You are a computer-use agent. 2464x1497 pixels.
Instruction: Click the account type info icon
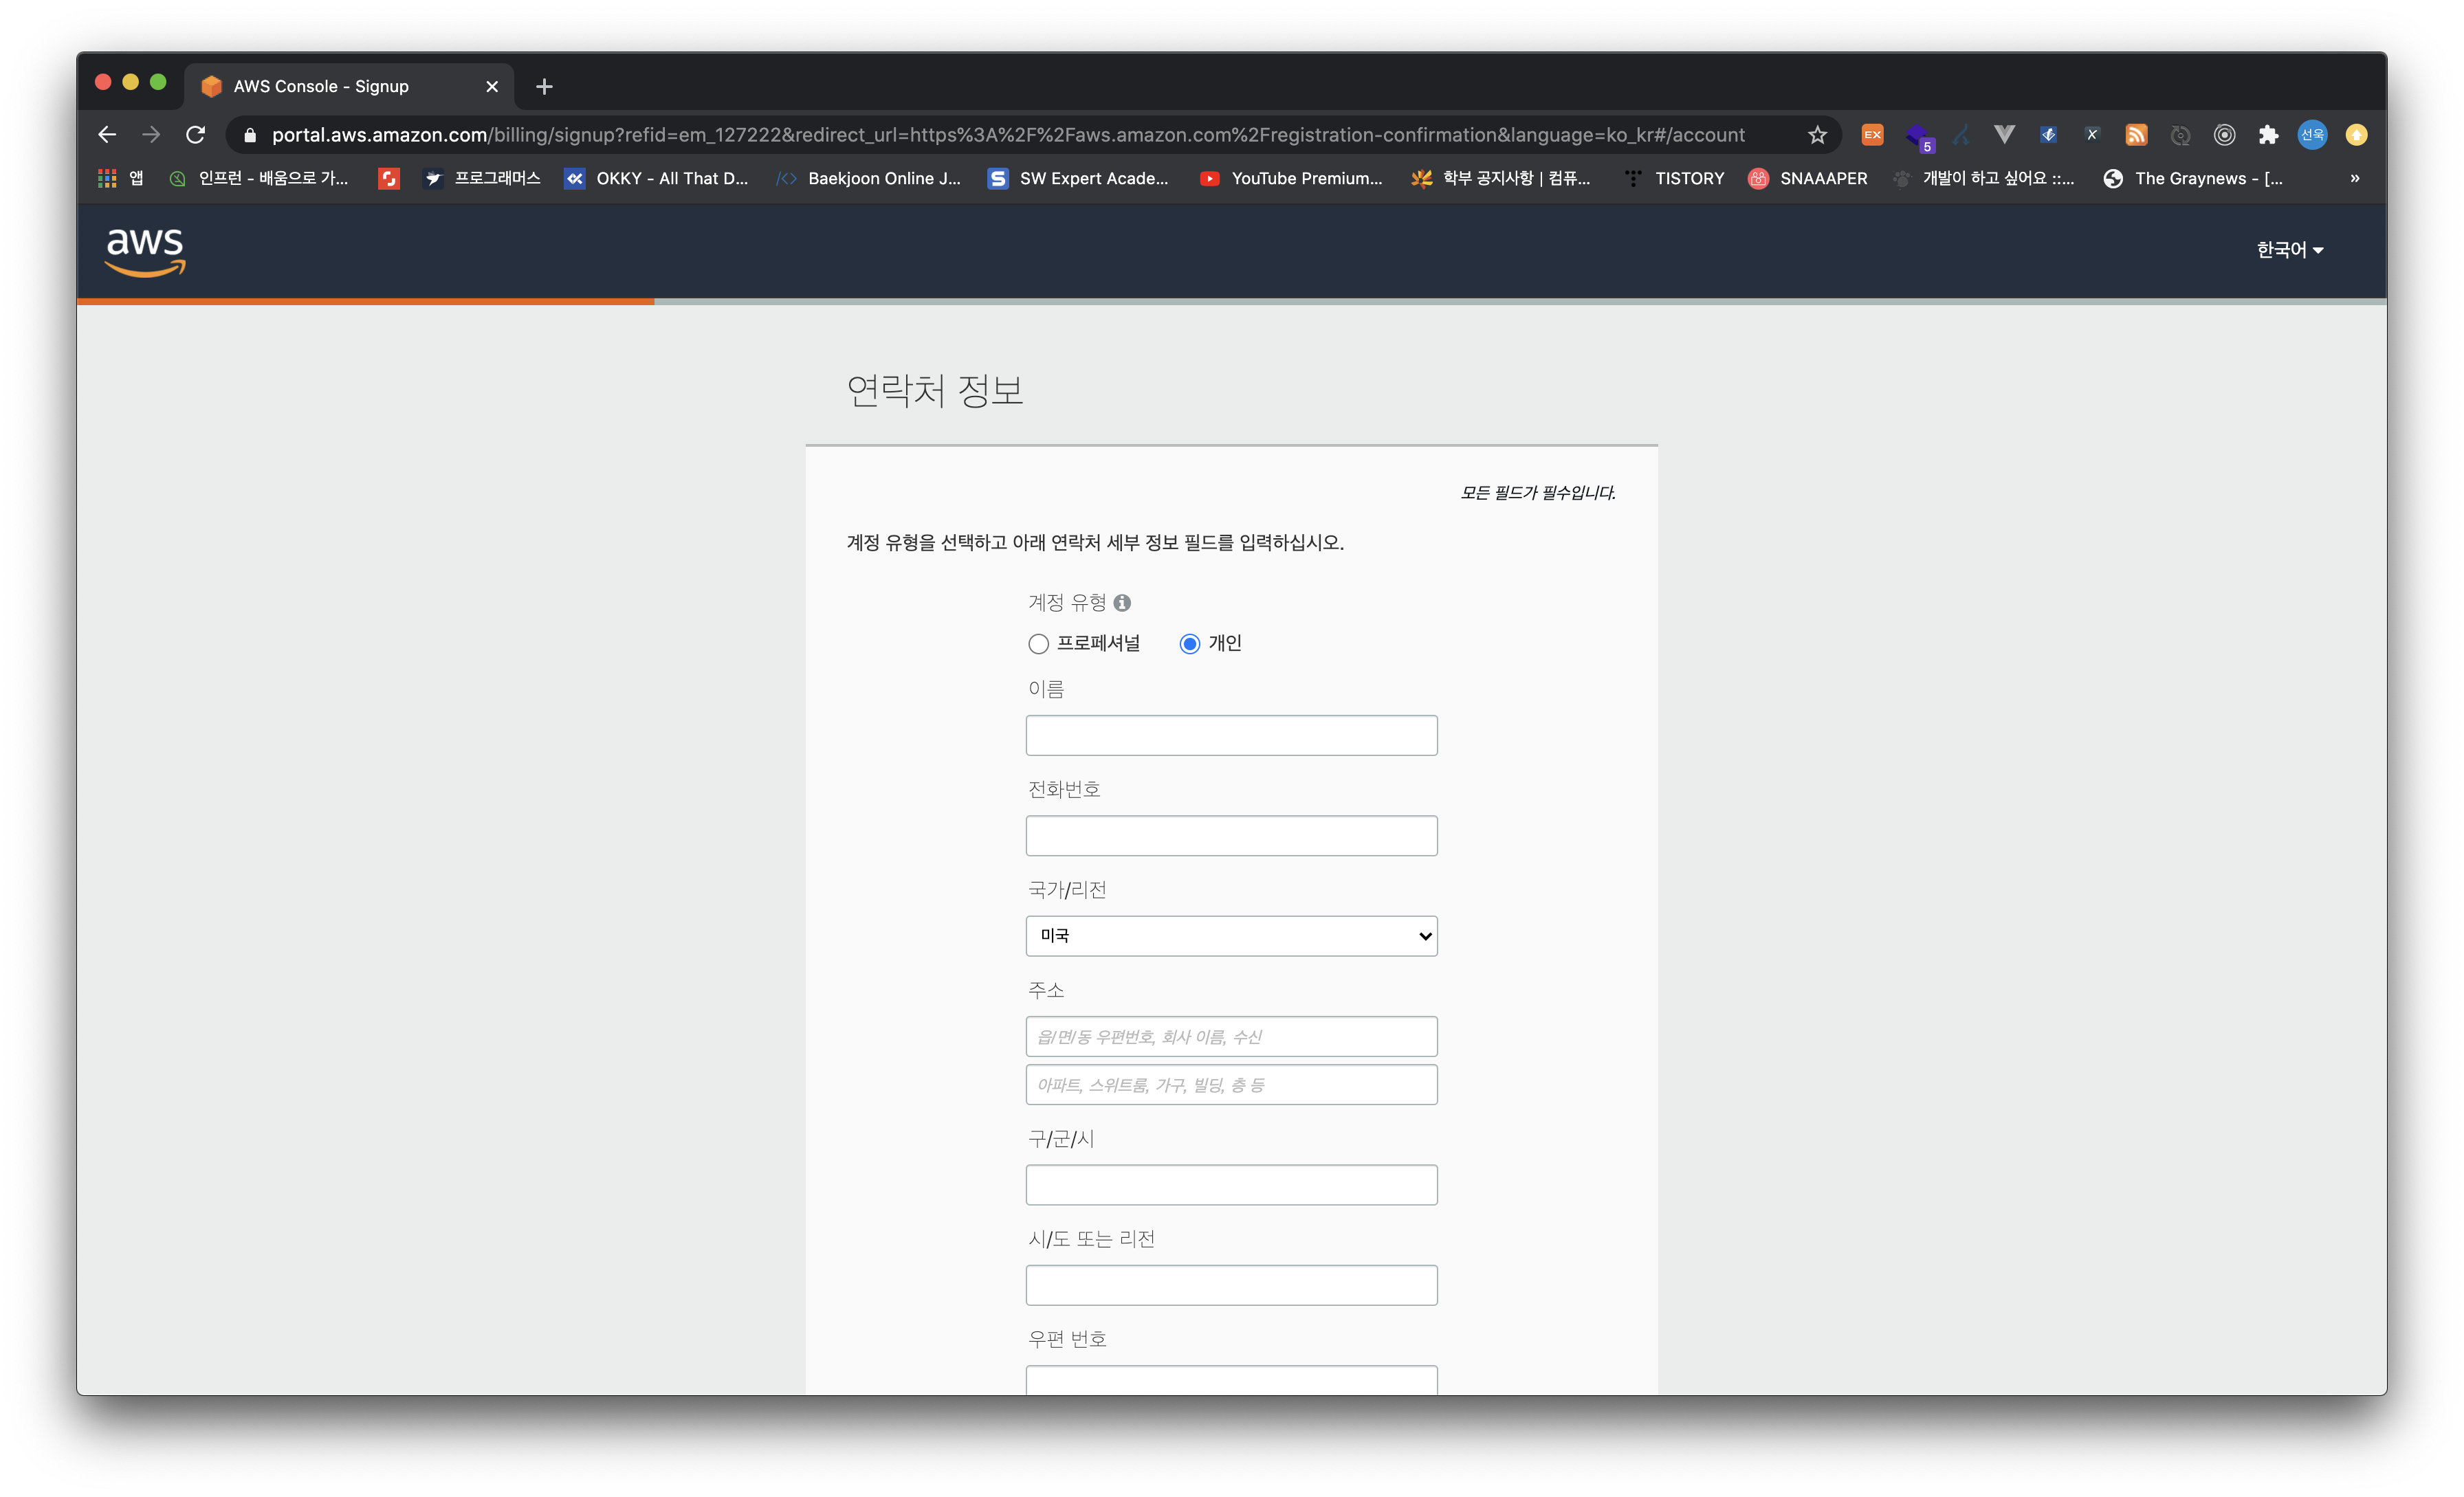tap(1122, 603)
